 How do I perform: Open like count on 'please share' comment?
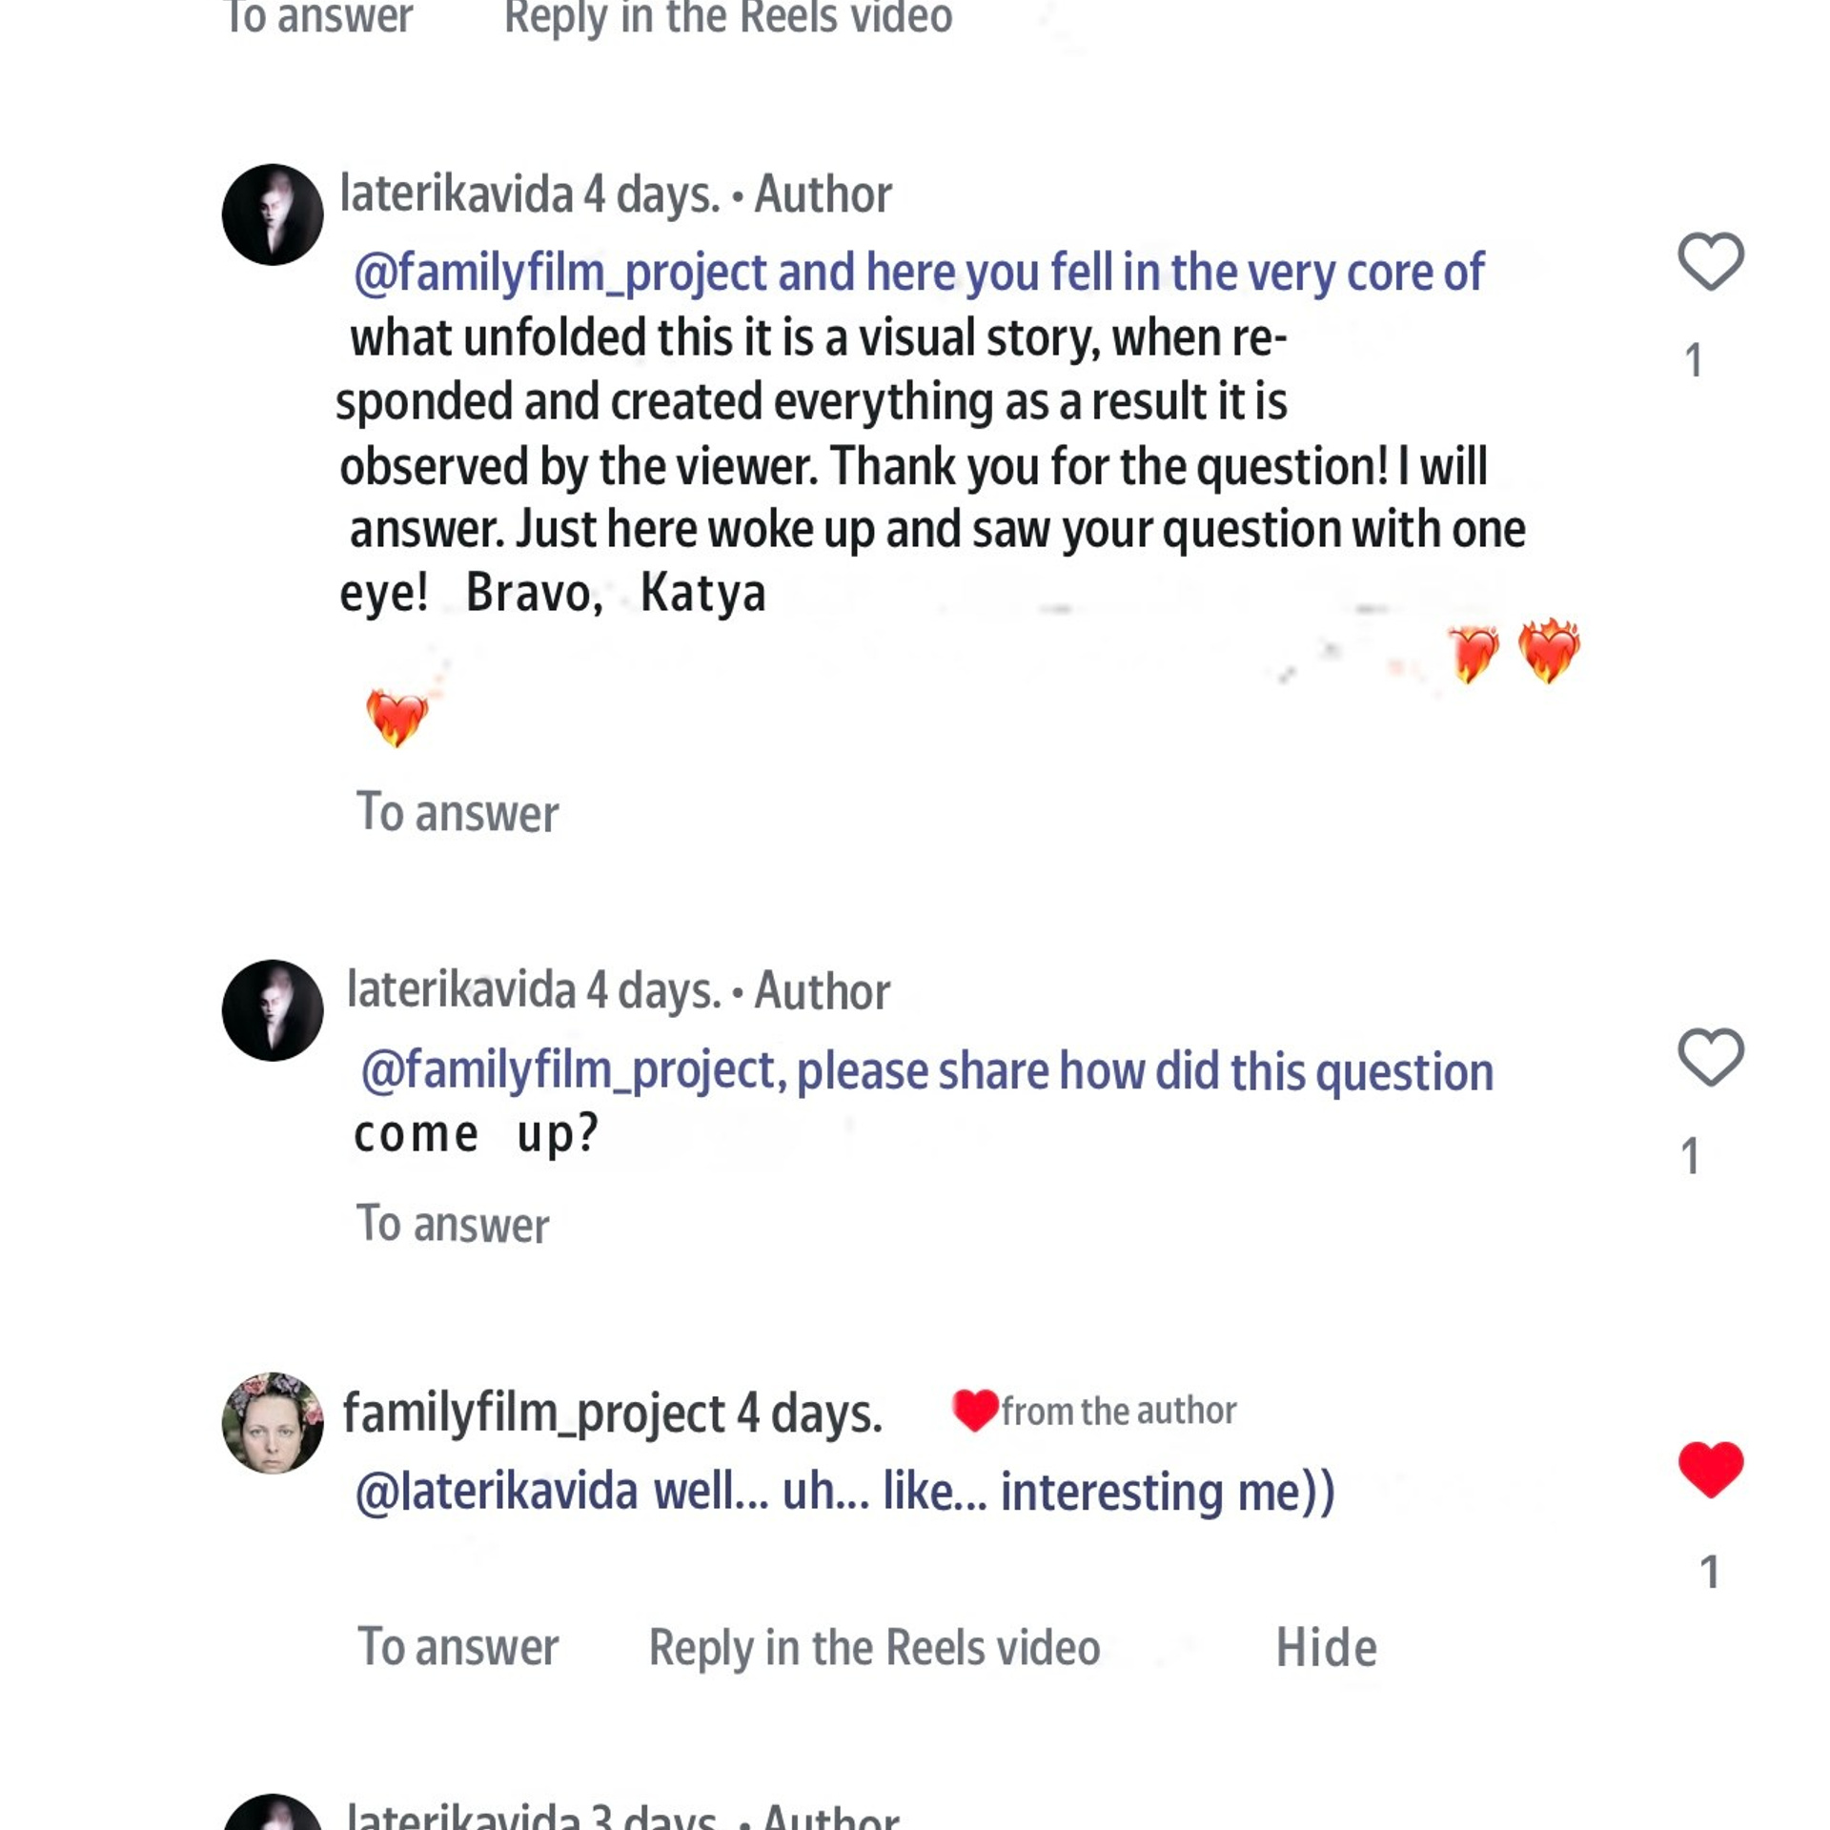click(x=1691, y=1156)
